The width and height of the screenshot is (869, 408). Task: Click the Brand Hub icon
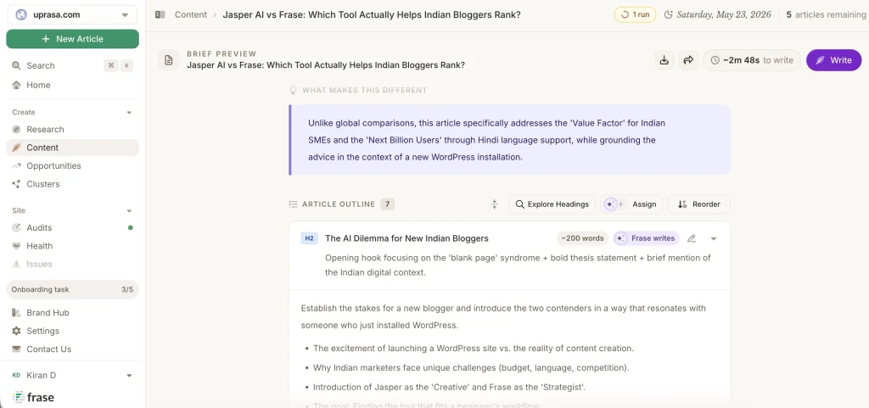click(16, 312)
